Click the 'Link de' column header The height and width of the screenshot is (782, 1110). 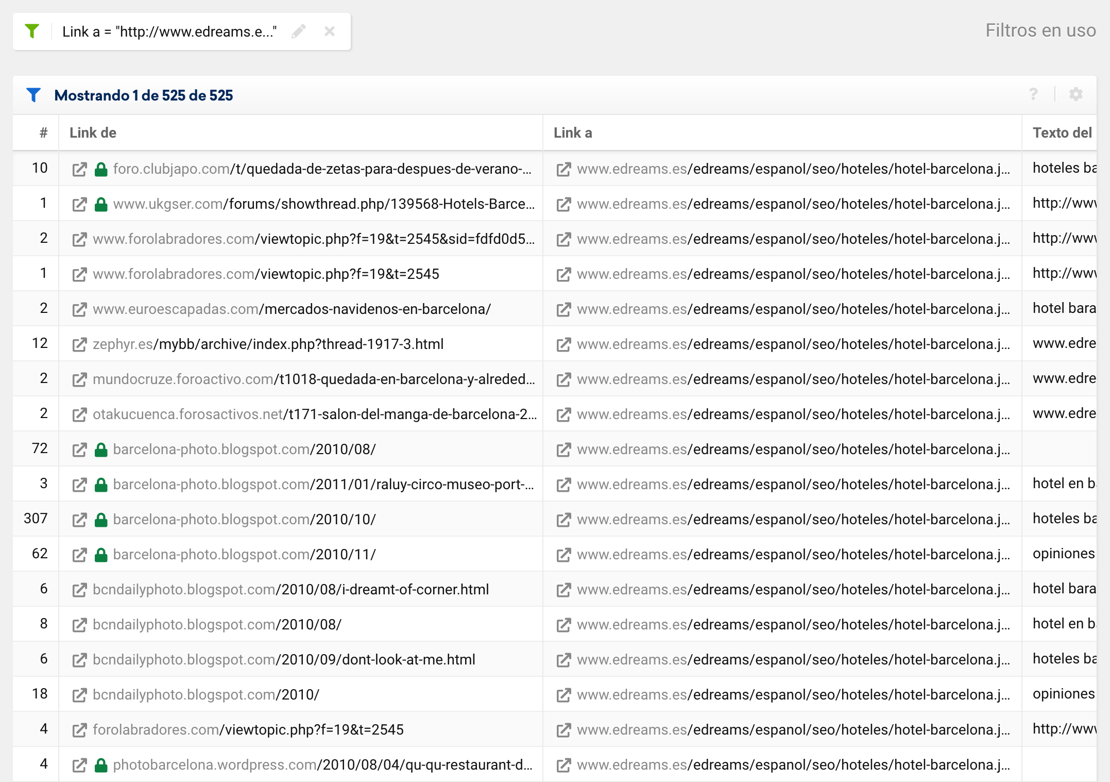point(93,133)
